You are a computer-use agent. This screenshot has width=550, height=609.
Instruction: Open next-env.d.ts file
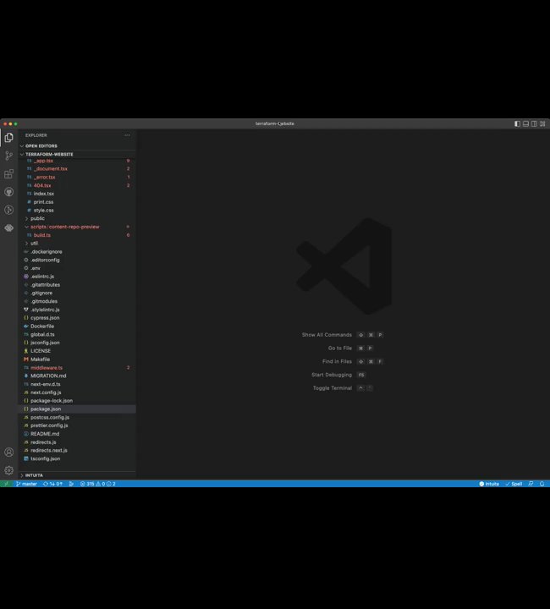coord(77,384)
